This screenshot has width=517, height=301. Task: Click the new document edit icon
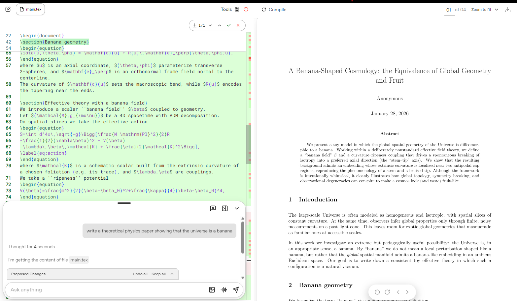click(x=8, y=9)
